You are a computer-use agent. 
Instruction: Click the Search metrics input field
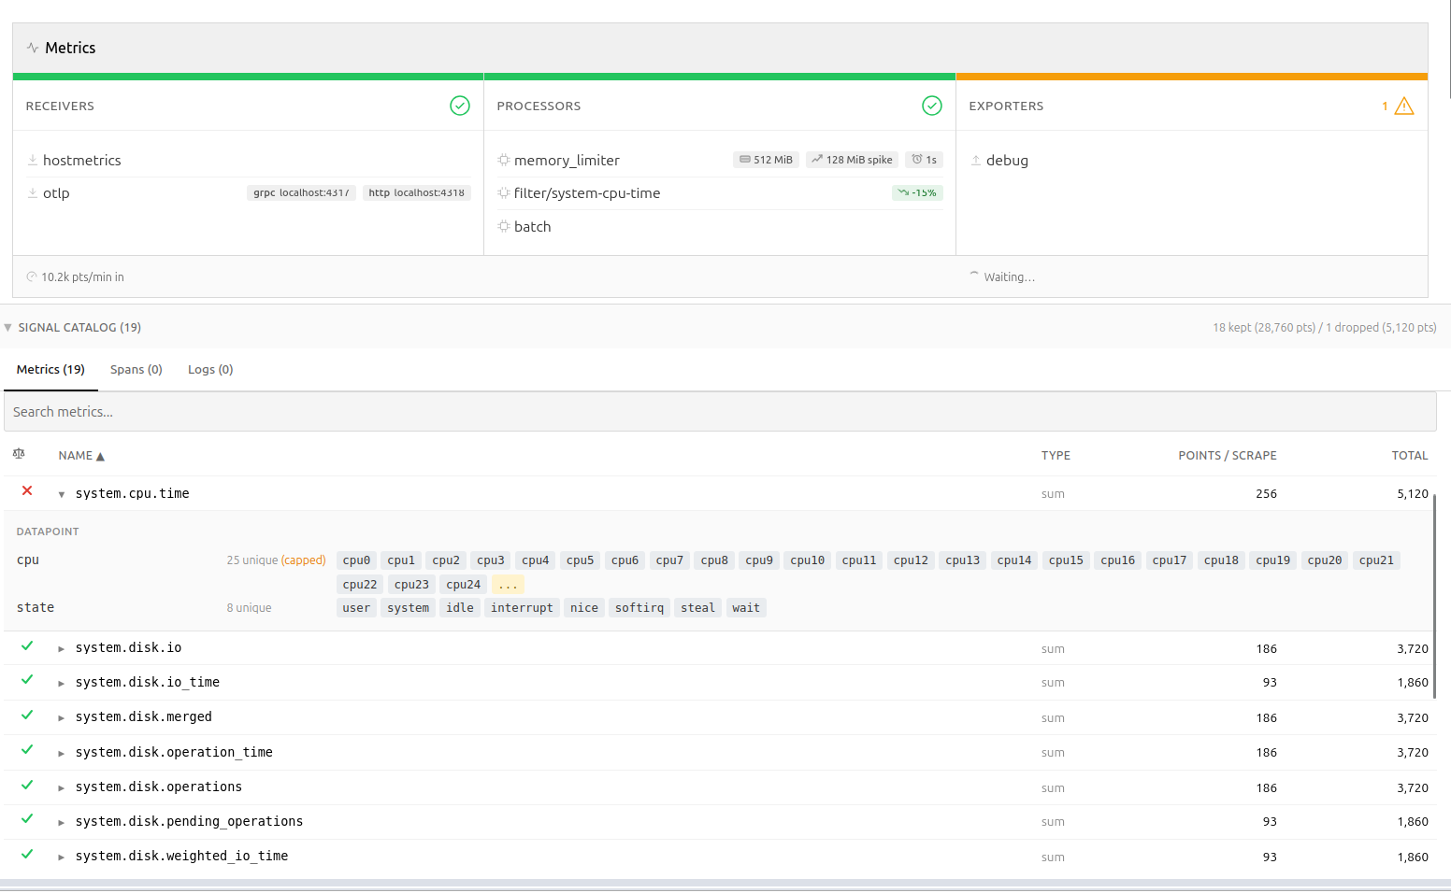(374, 411)
